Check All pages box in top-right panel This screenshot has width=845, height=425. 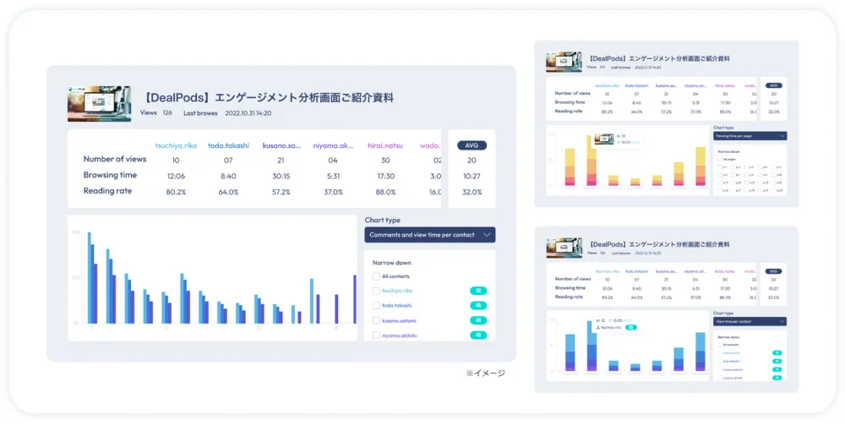(x=720, y=160)
